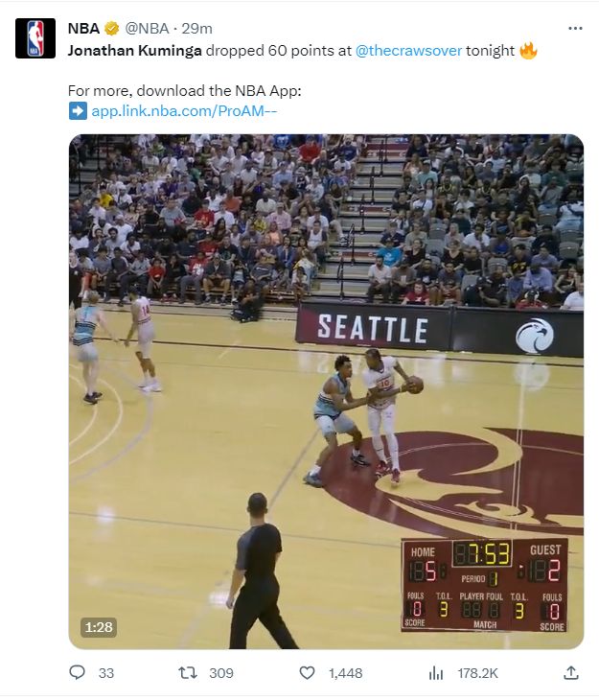Click the NBA display name
The width and height of the screenshot is (599, 700).
83,29
